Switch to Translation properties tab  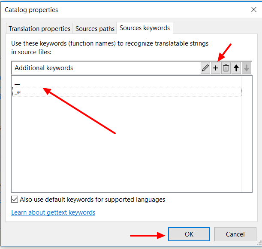coord(39,29)
